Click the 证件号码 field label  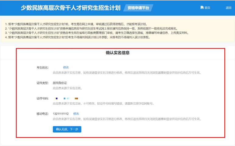pos(42,98)
